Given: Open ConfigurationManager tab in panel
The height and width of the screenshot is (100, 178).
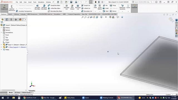Looking at the screenshot, I should pos(11,20).
